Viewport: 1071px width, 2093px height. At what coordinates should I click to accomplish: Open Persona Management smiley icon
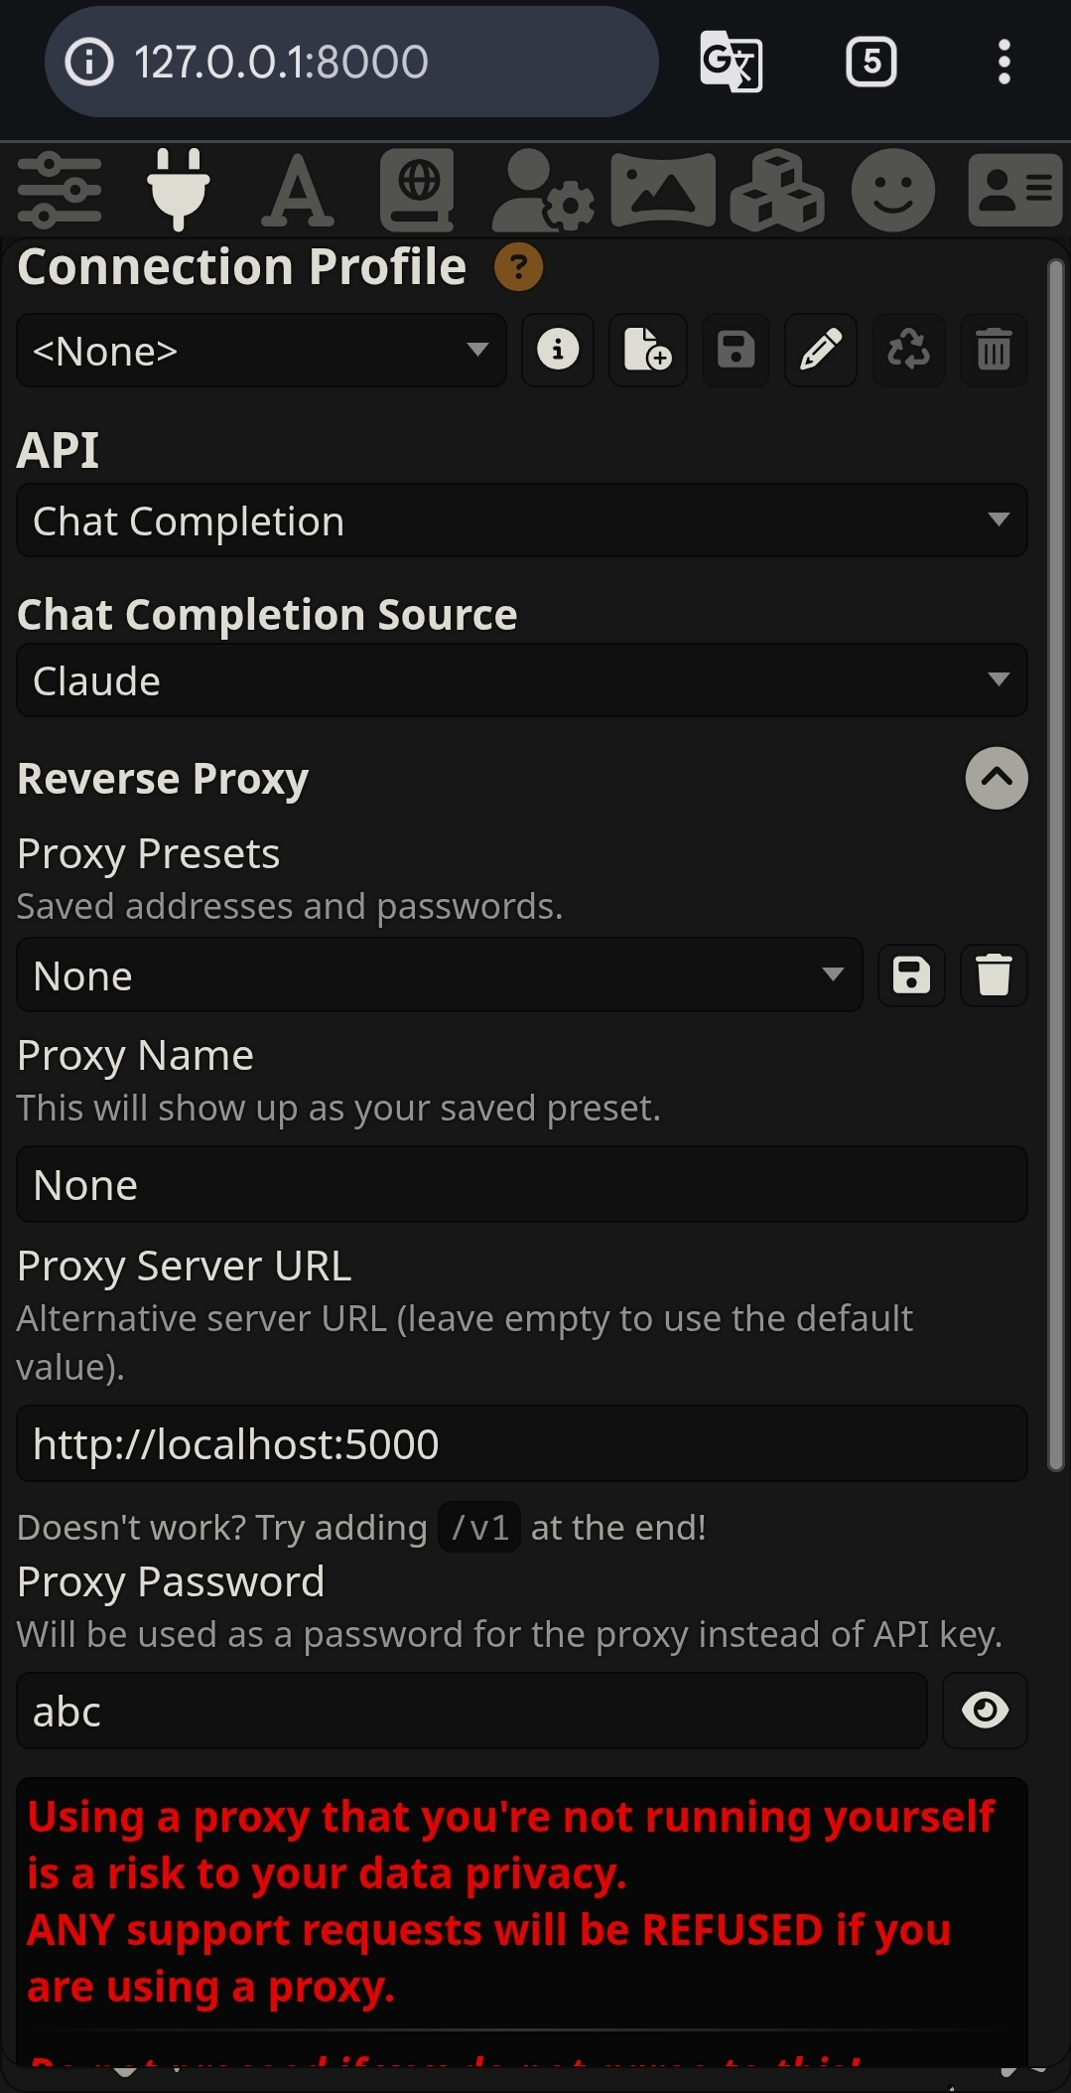(893, 189)
